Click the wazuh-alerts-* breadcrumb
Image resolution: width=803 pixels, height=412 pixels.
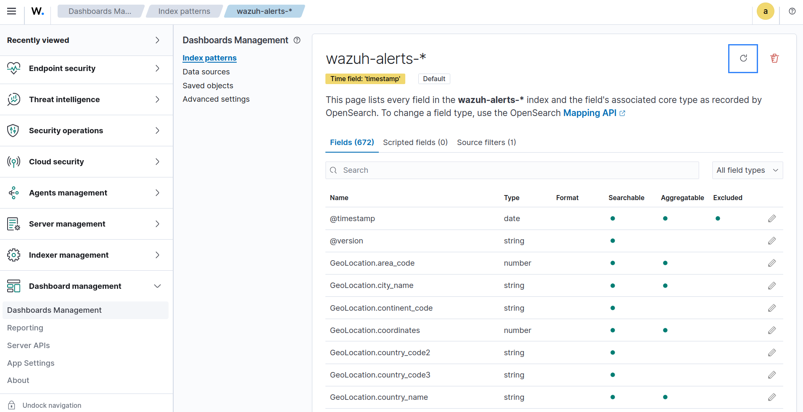point(264,11)
